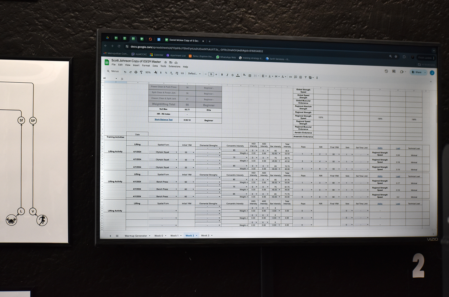
Task: Toggle strikethrough formatting
Action: [x=232, y=75]
